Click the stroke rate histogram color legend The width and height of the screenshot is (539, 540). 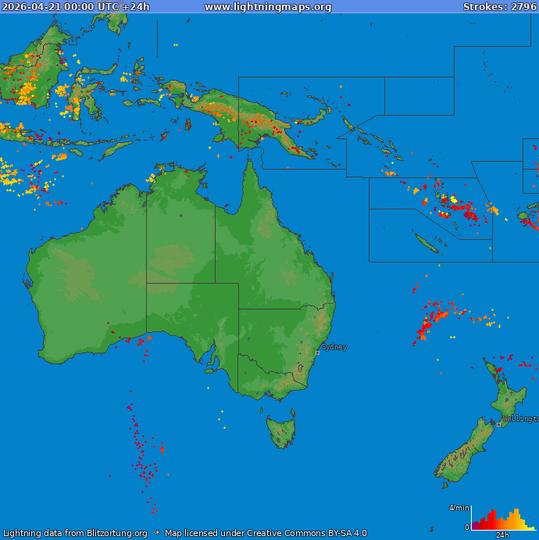click(502, 519)
